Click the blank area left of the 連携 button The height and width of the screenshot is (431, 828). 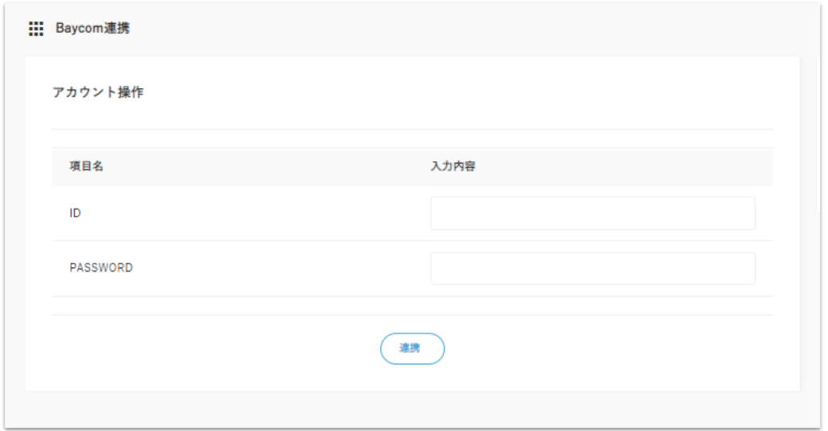pyautogui.click(x=239, y=348)
